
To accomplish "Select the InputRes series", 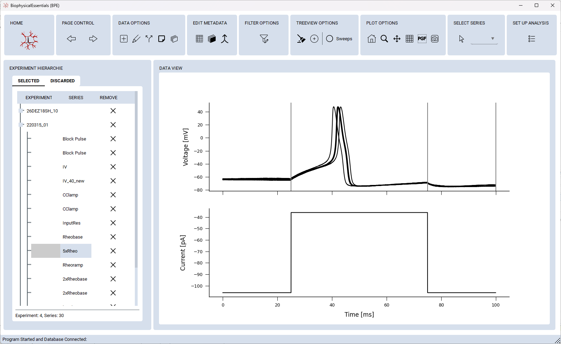I will tap(71, 223).
